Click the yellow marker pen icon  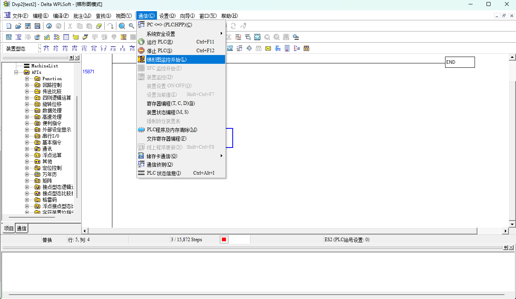click(x=85, y=37)
